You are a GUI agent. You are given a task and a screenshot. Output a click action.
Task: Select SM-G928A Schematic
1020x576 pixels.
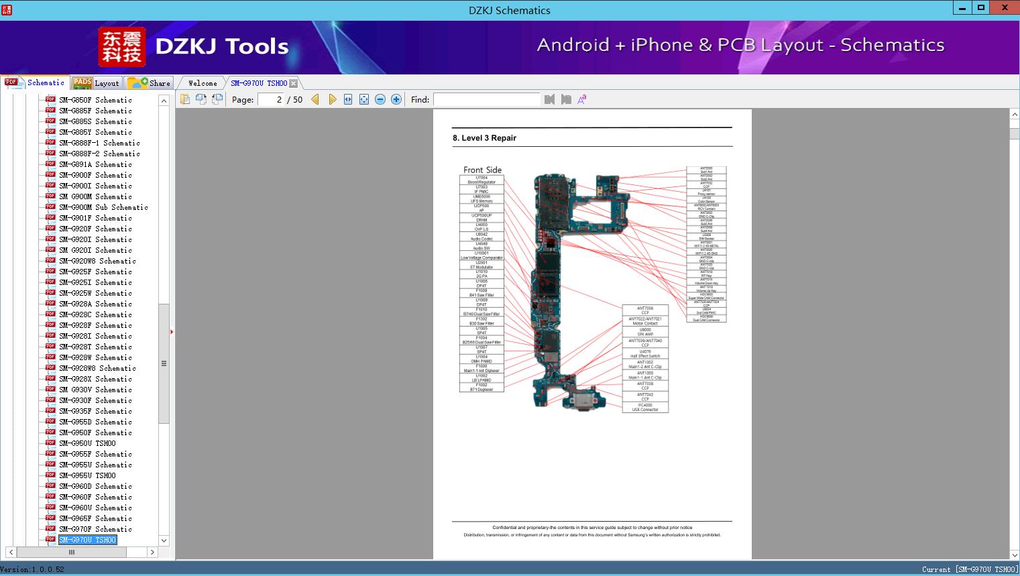point(95,304)
